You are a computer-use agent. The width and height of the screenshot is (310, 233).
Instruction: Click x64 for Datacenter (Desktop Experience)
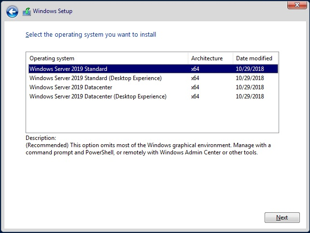(x=195, y=96)
